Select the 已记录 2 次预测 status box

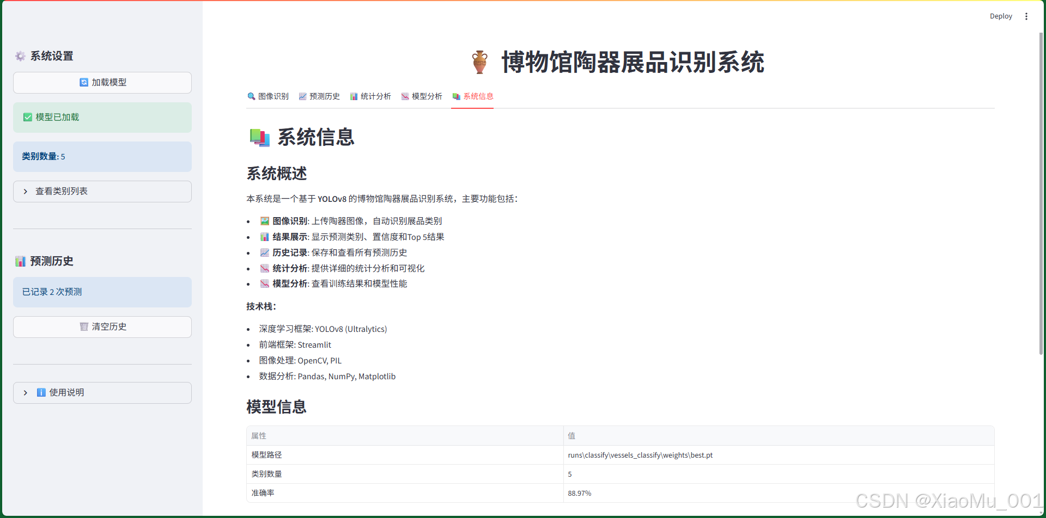click(102, 292)
